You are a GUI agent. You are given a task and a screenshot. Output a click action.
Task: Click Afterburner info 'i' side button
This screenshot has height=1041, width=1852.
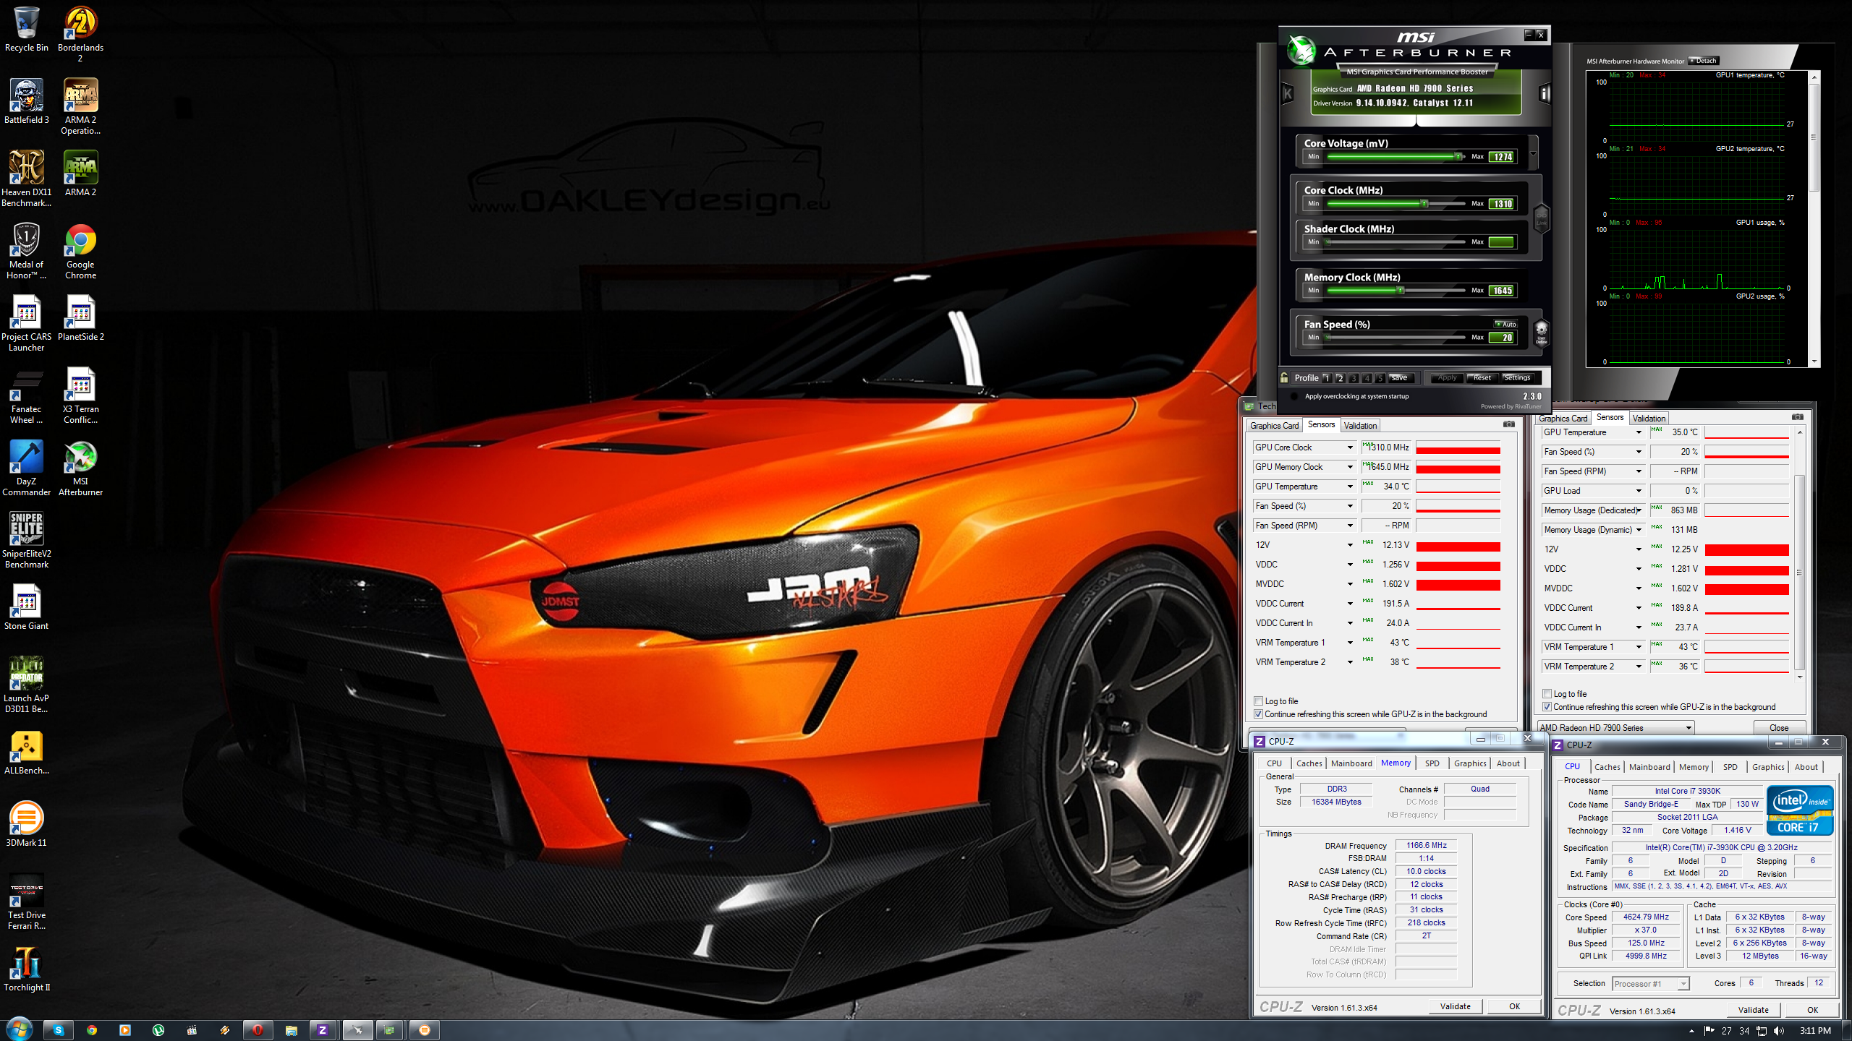pyautogui.click(x=1544, y=93)
